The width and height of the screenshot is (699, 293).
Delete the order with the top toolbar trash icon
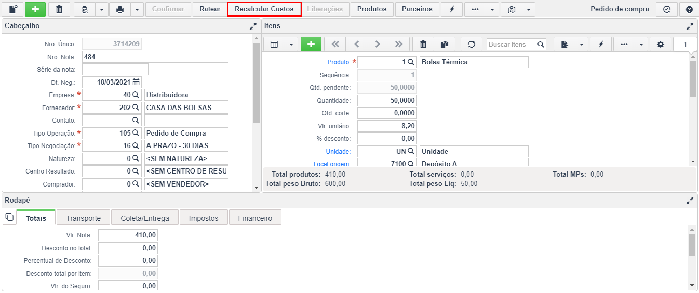click(x=59, y=9)
